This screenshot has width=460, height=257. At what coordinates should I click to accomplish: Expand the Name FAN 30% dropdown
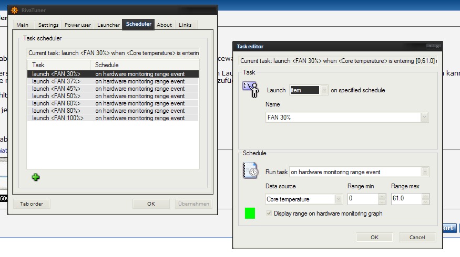[424, 117]
